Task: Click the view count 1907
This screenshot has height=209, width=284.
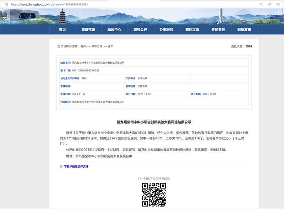Action: click(249, 46)
